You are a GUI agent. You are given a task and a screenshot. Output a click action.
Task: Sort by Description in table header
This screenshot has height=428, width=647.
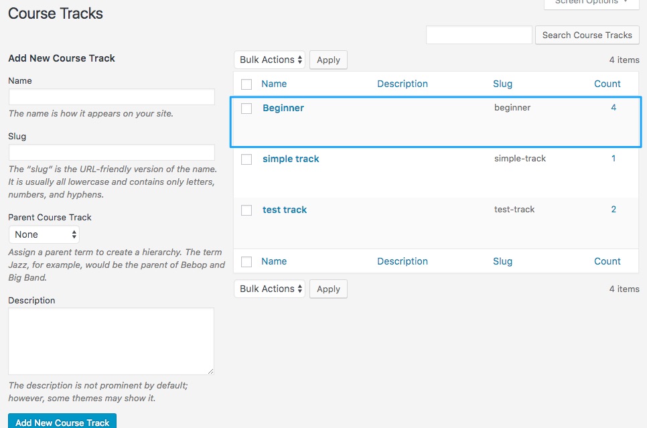point(403,84)
